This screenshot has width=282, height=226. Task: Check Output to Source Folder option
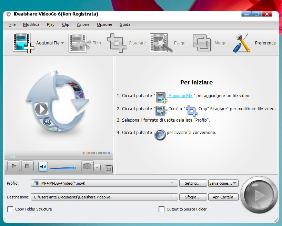click(161, 209)
